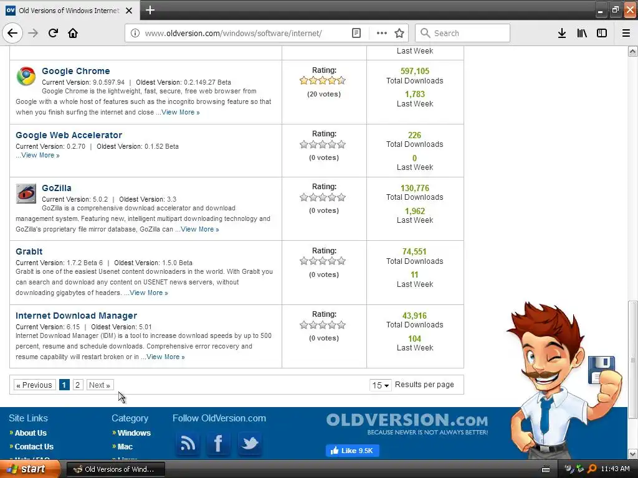Open the Internet Download Manager link
The height and width of the screenshot is (478, 638).
point(76,316)
